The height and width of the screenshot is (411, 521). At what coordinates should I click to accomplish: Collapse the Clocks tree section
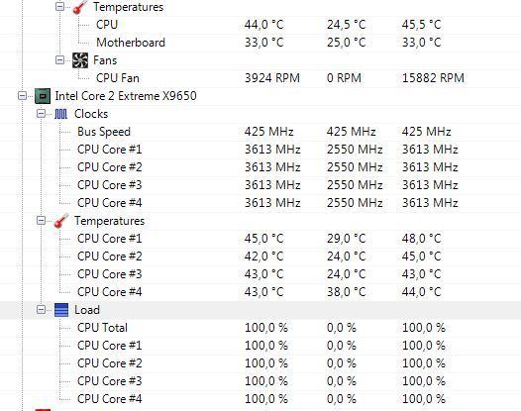(x=41, y=114)
